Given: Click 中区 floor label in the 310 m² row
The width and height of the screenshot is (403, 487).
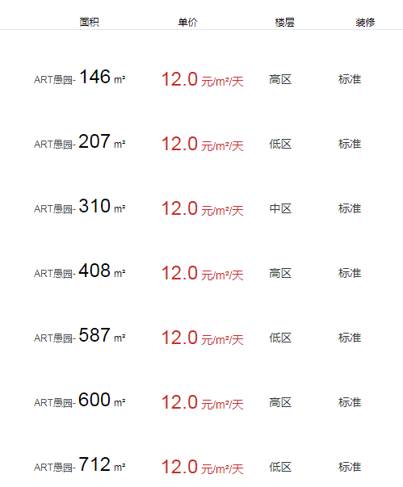Looking at the screenshot, I should pyautogui.click(x=280, y=208).
